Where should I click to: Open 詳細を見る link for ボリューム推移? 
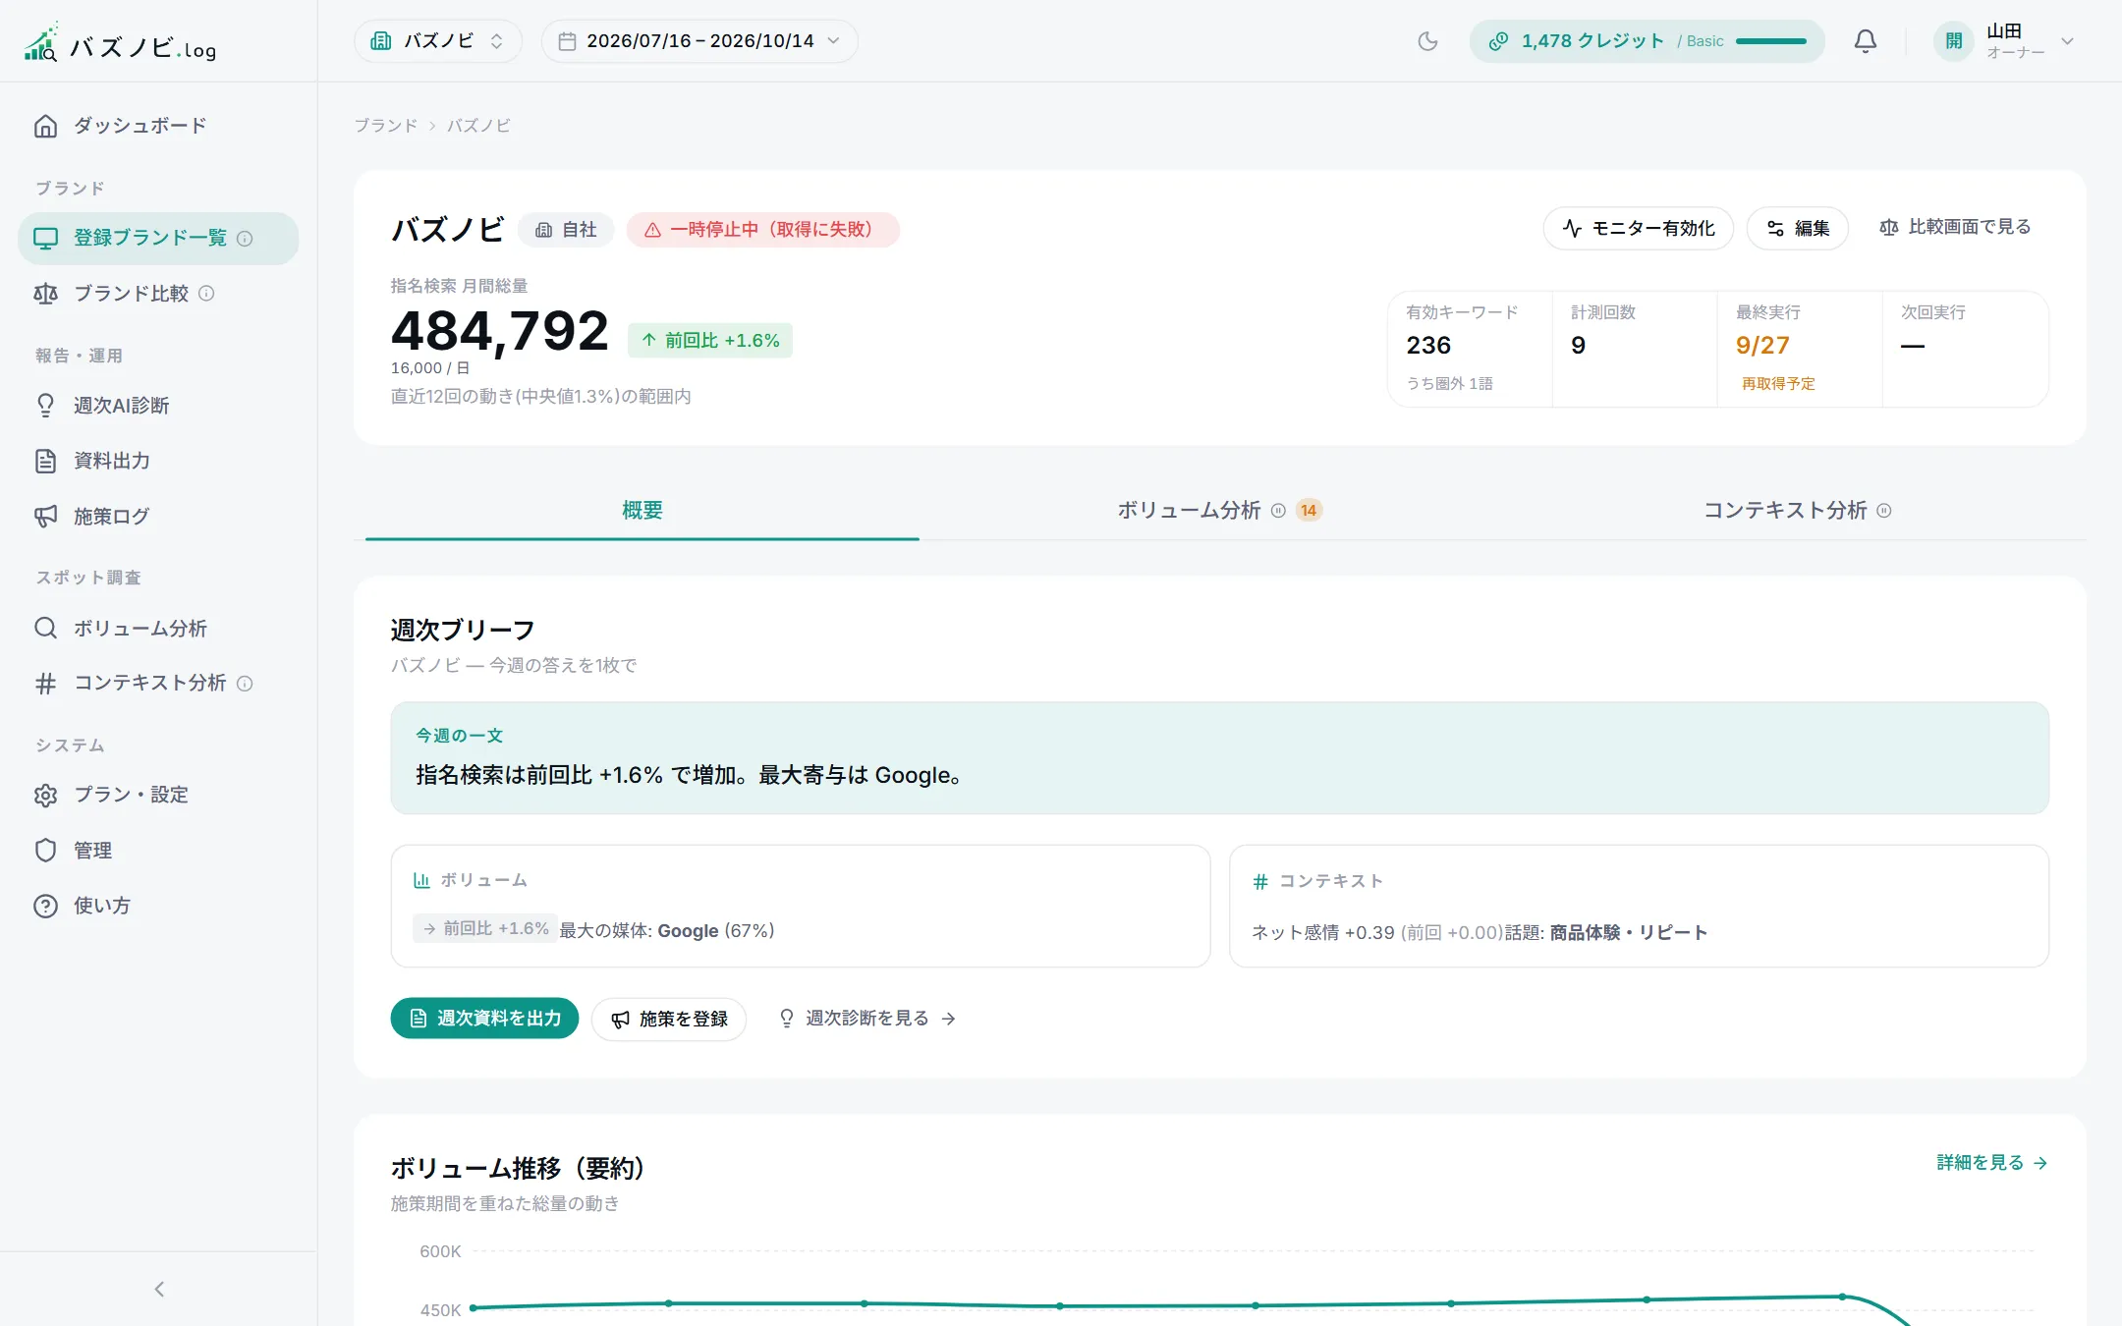point(1992,1163)
